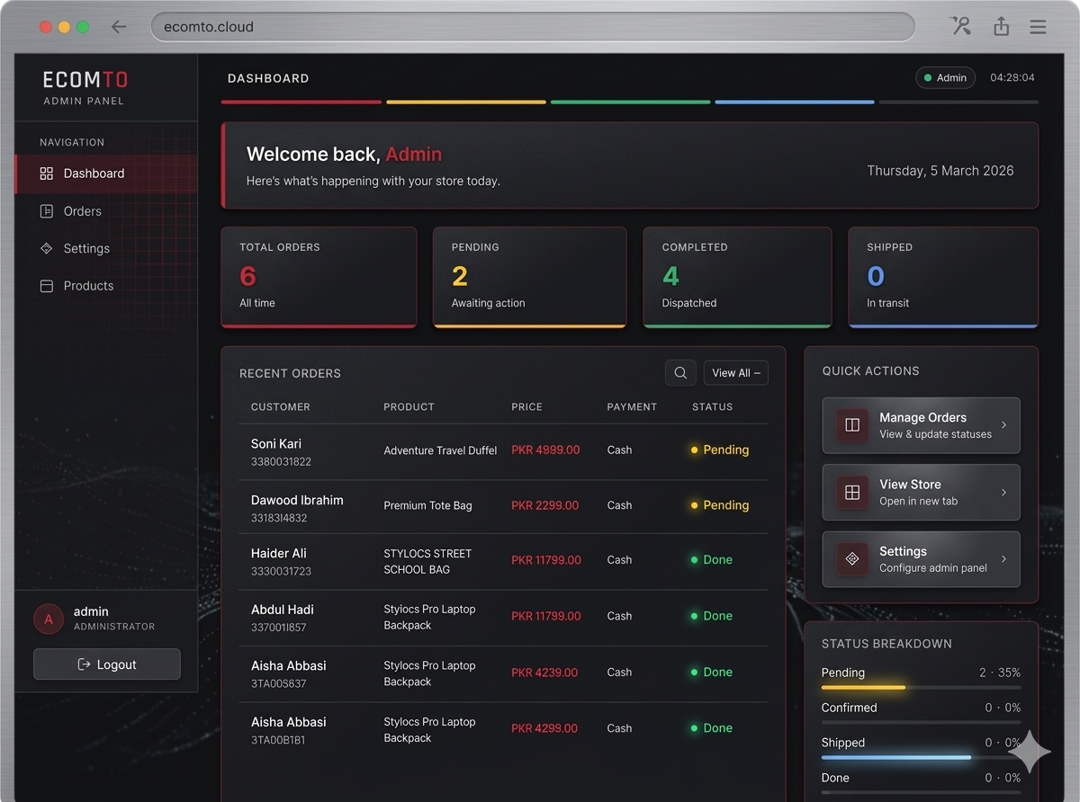
Task: Open the Settings page from sidebar
Action: point(106,248)
